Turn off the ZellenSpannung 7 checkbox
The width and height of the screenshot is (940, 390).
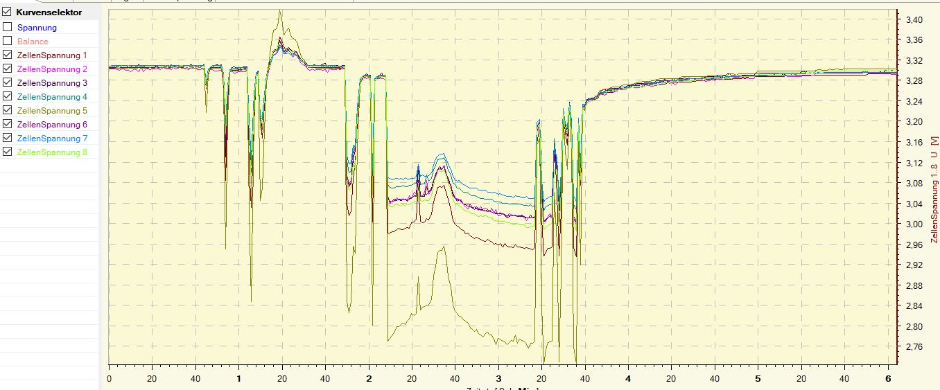[7, 138]
